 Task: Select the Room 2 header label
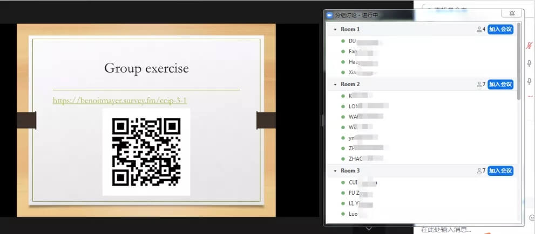coord(350,84)
